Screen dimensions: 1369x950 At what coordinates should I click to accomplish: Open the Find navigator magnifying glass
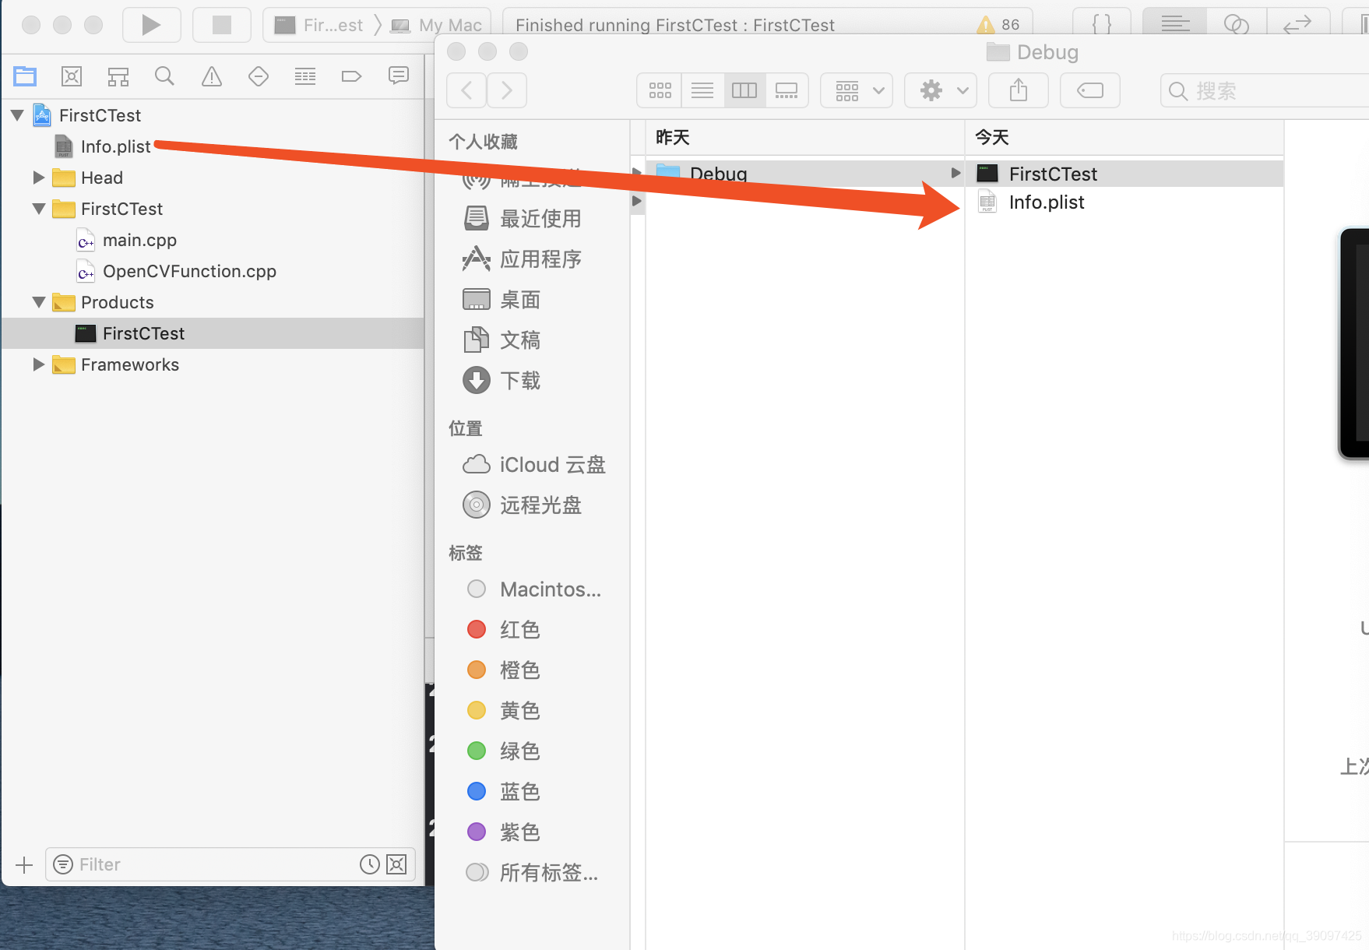(164, 76)
